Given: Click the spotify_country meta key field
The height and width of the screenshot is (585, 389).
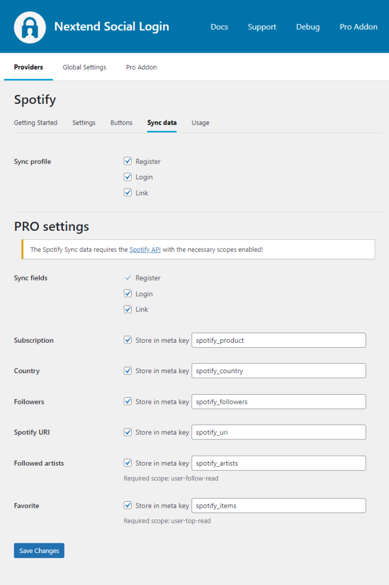Looking at the screenshot, I should tap(279, 371).
